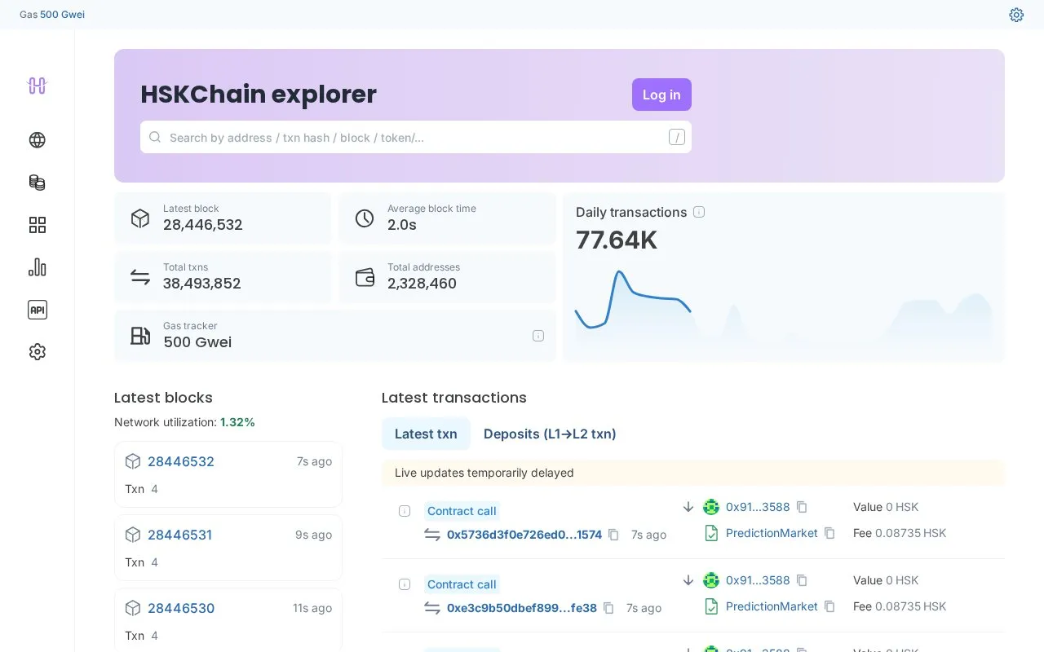Screen dimensions: 1044x652
Task: Open the API icon in sidebar
Action: (37, 310)
